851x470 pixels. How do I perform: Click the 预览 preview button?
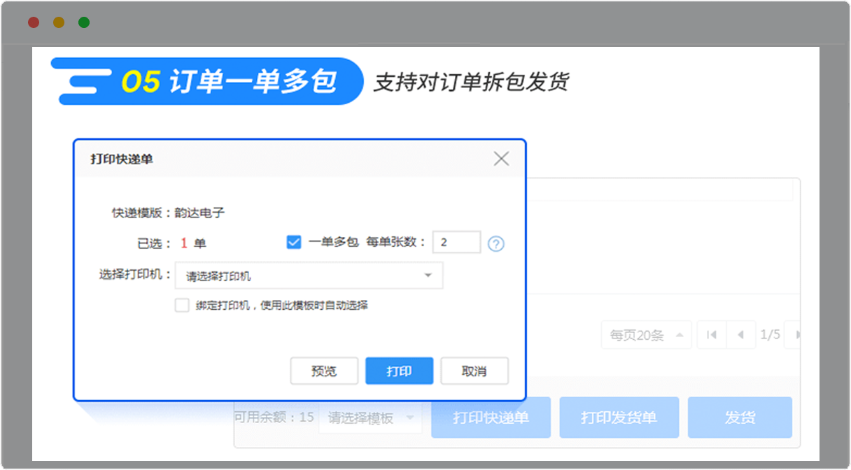point(324,371)
